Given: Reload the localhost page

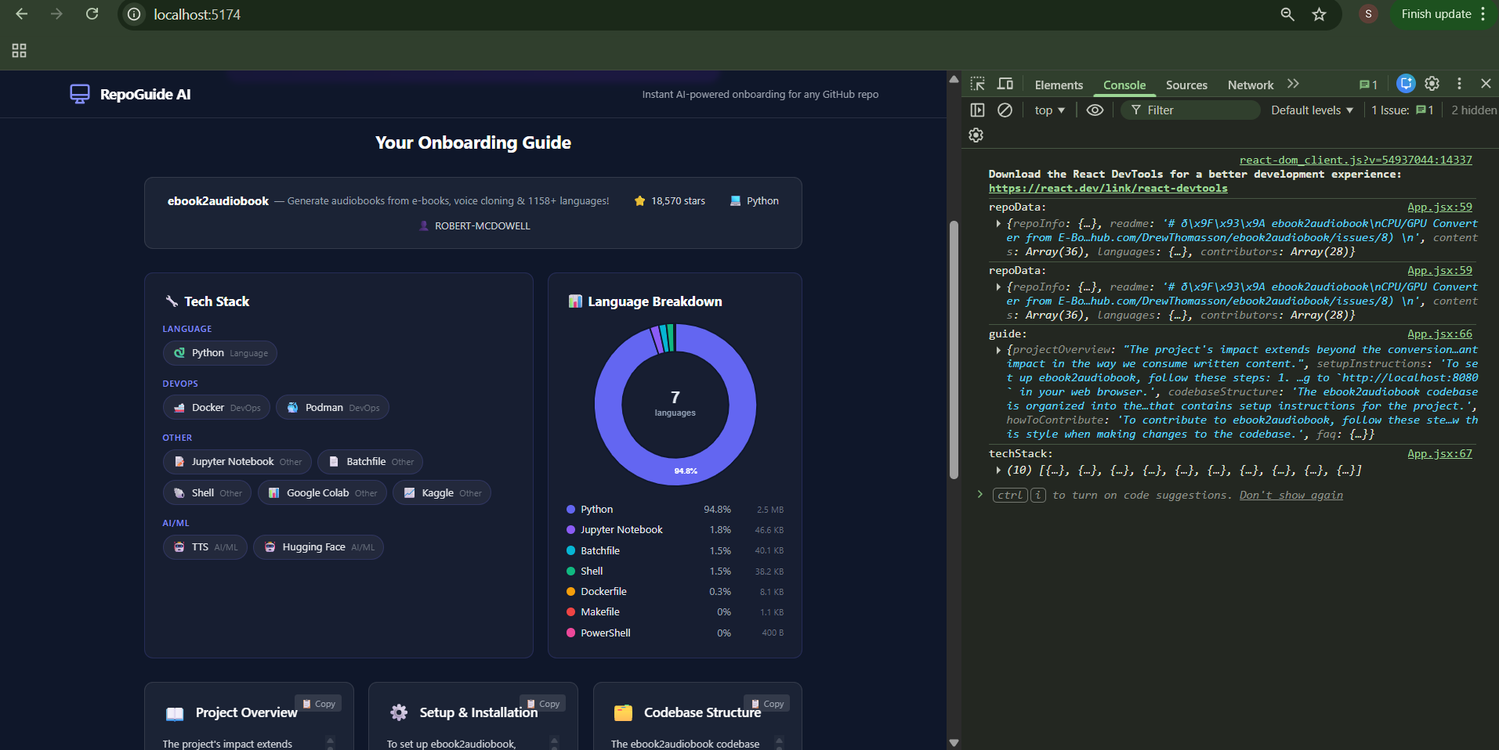Looking at the screenshot, I should pyautogui.click(x=92, y=14).
